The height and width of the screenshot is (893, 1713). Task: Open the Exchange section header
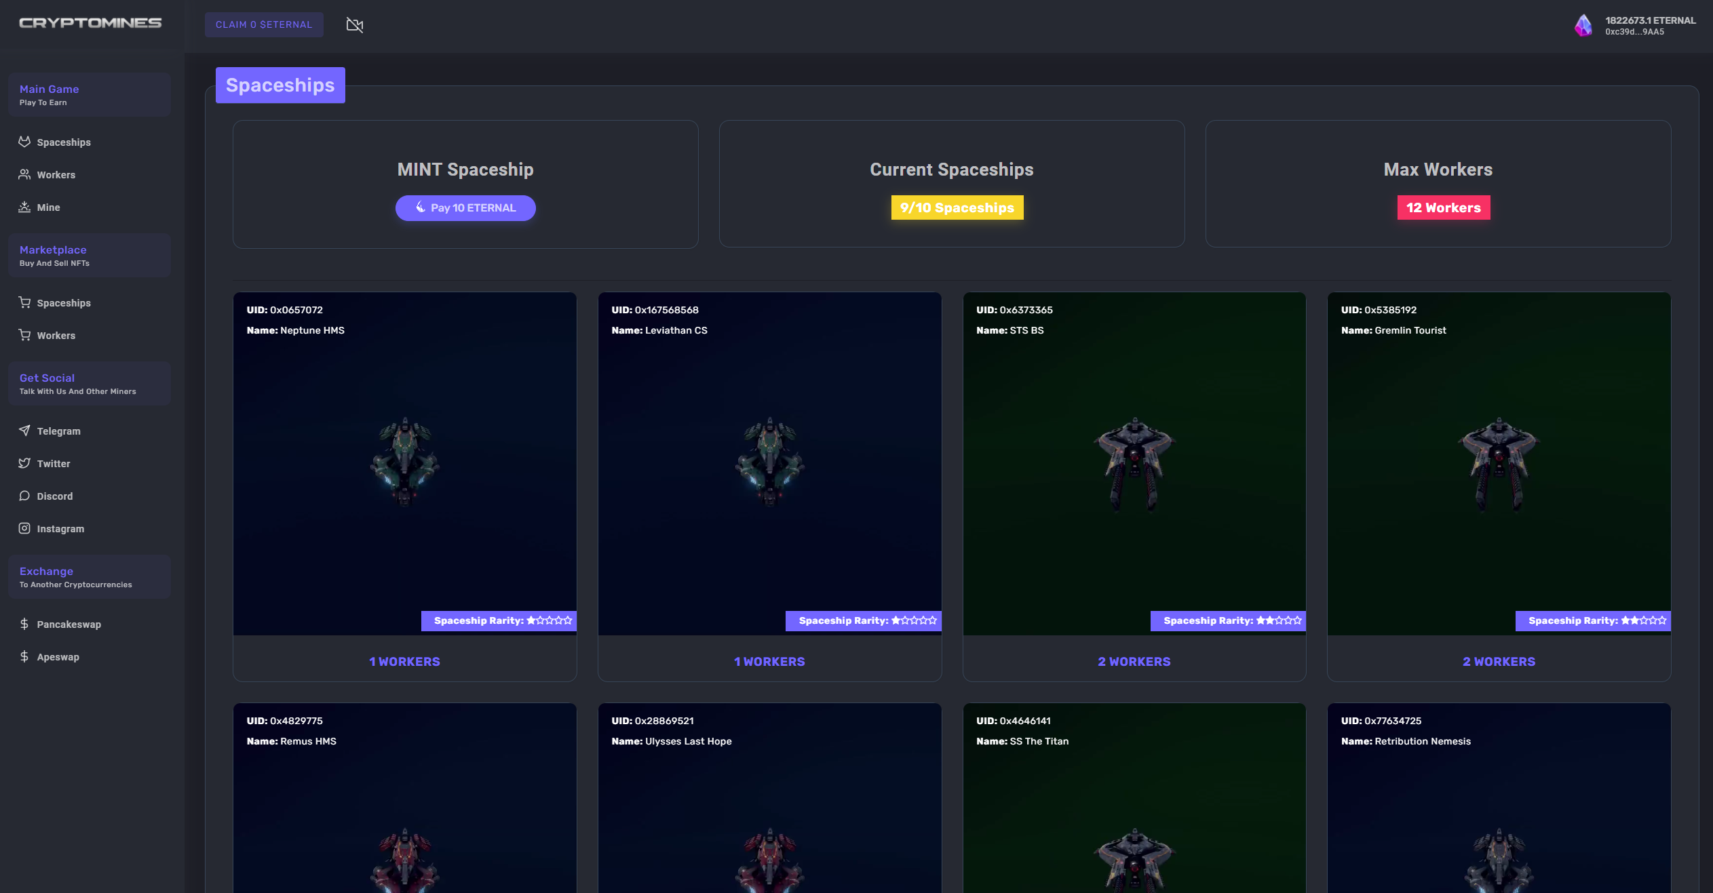pos(45,571)
